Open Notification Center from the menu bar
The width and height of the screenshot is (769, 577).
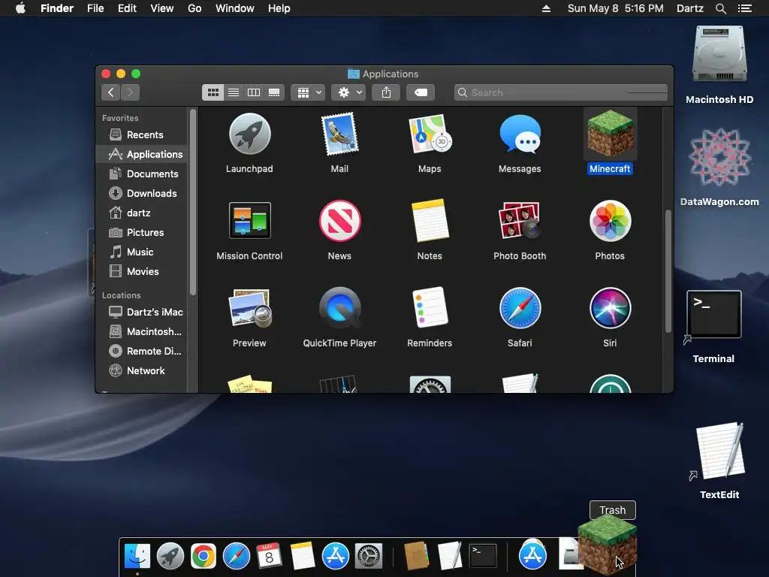click(x=745, y=8)
